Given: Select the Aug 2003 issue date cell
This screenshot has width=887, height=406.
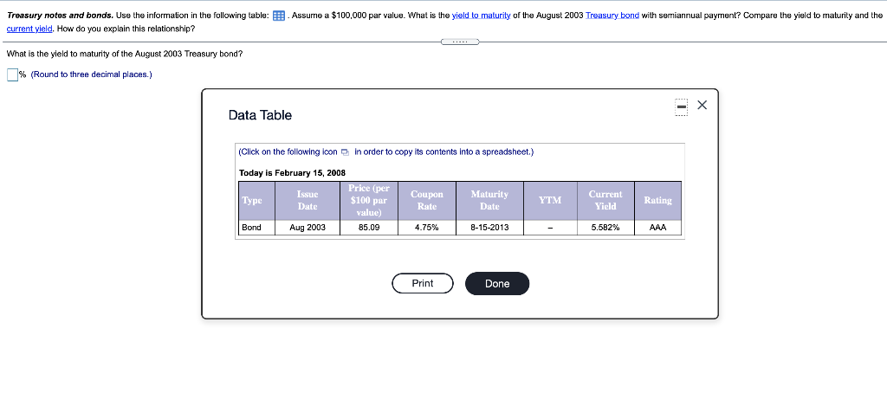Looking at the screenshot, I should 308,228.
